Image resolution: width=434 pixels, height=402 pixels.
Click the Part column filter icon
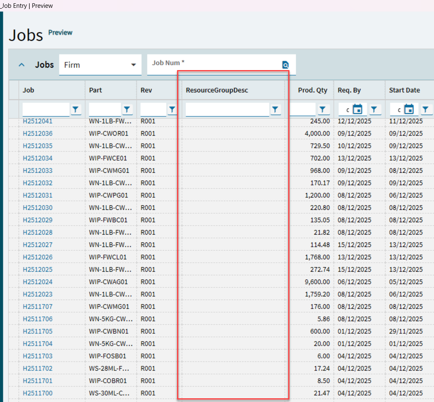(x=127, y=109)
